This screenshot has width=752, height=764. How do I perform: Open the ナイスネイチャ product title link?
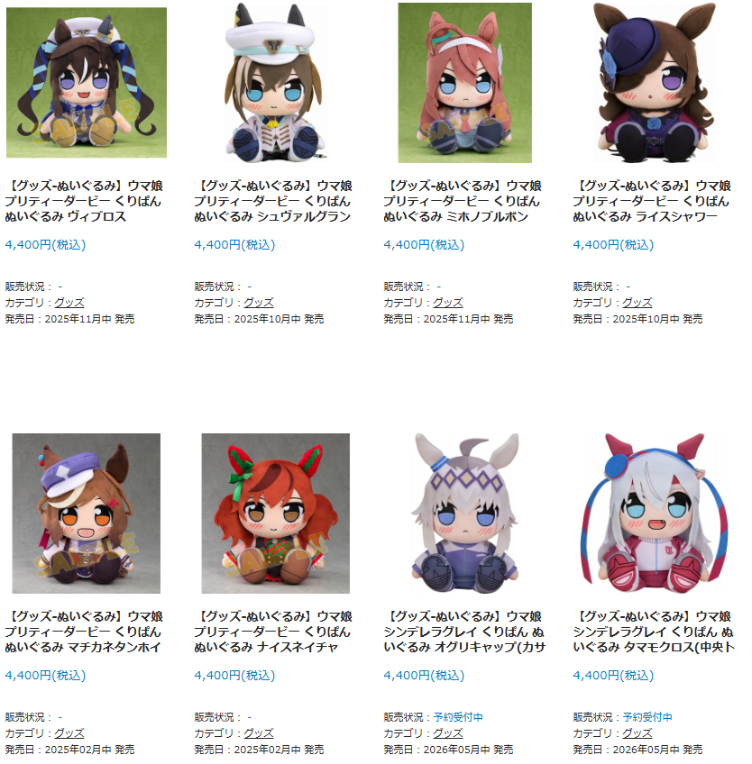[x=273, y=632]
